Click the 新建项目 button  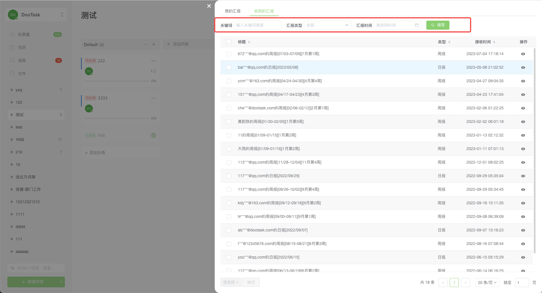33,282
